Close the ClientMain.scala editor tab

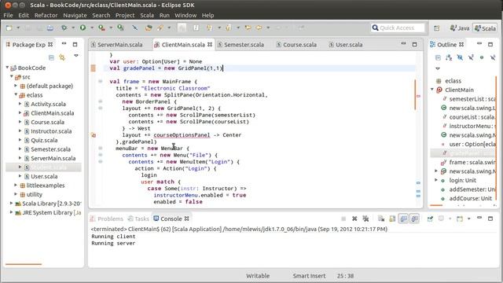(x=210, y=45)
